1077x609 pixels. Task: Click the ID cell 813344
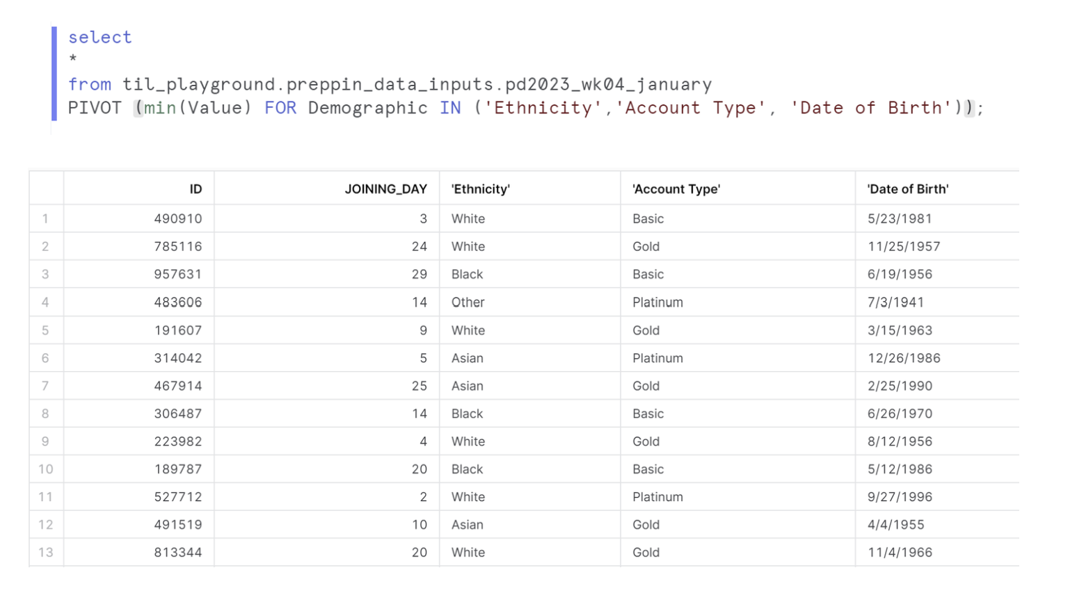(178, 553)
